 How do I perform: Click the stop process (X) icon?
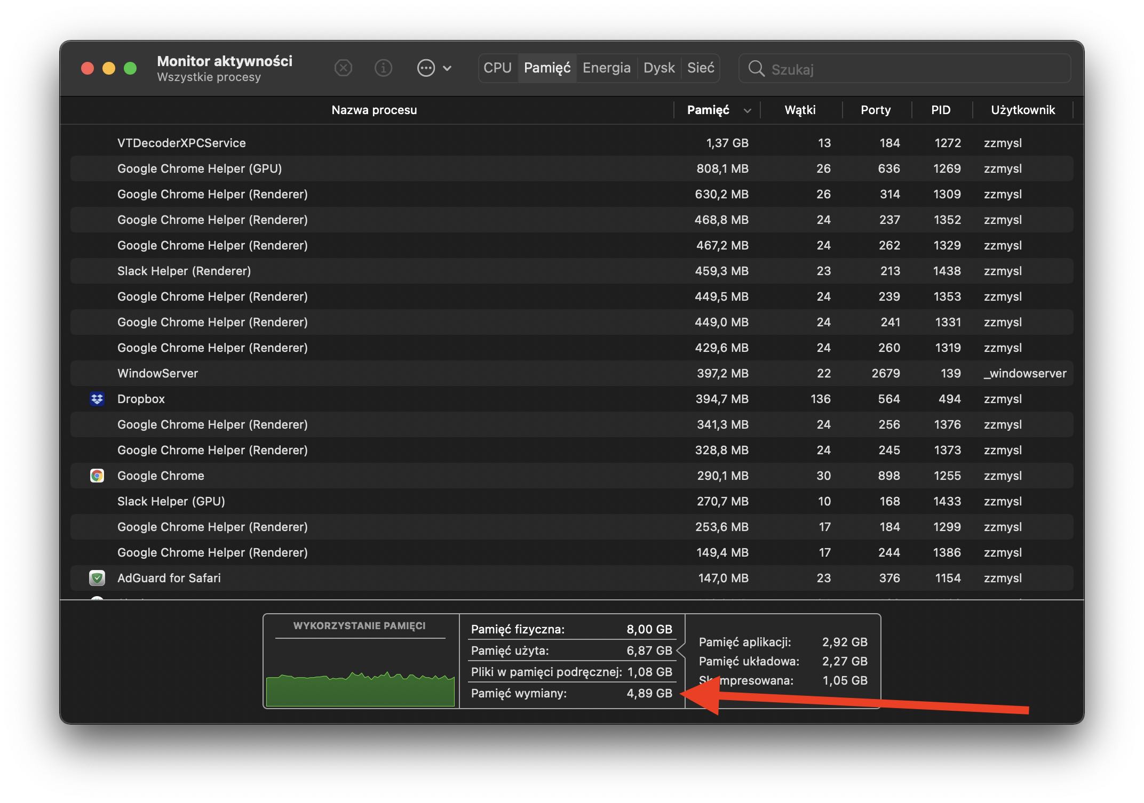point(343,68)
